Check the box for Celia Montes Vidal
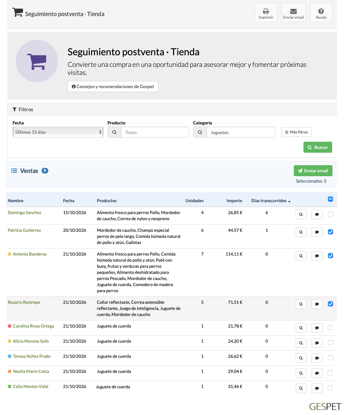The height and width of the screenshot is (415, 345). 330,388
